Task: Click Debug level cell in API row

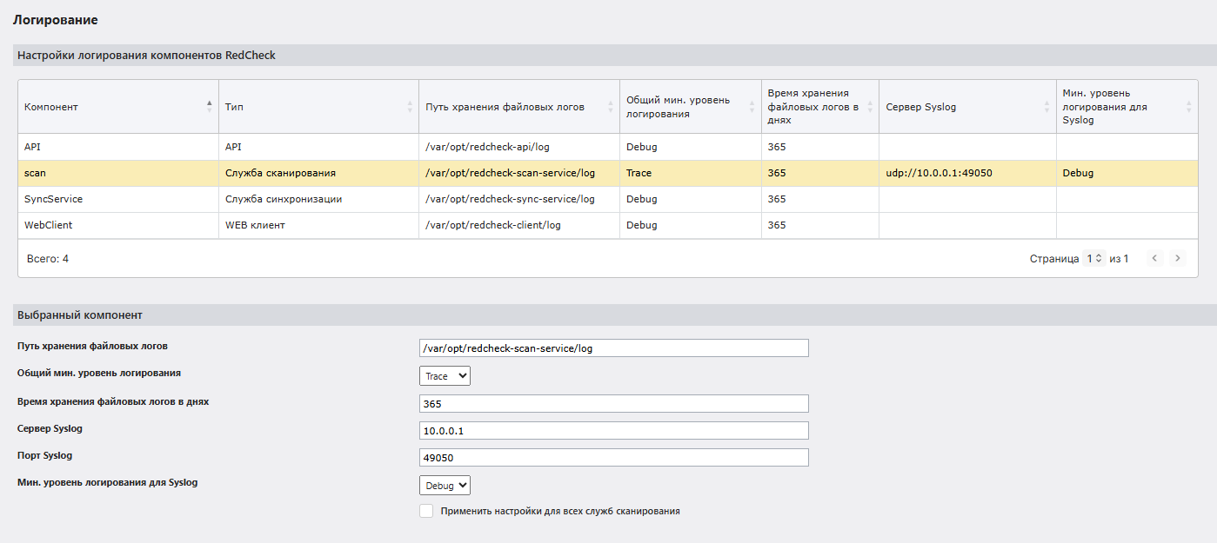Action: point(690,147)
